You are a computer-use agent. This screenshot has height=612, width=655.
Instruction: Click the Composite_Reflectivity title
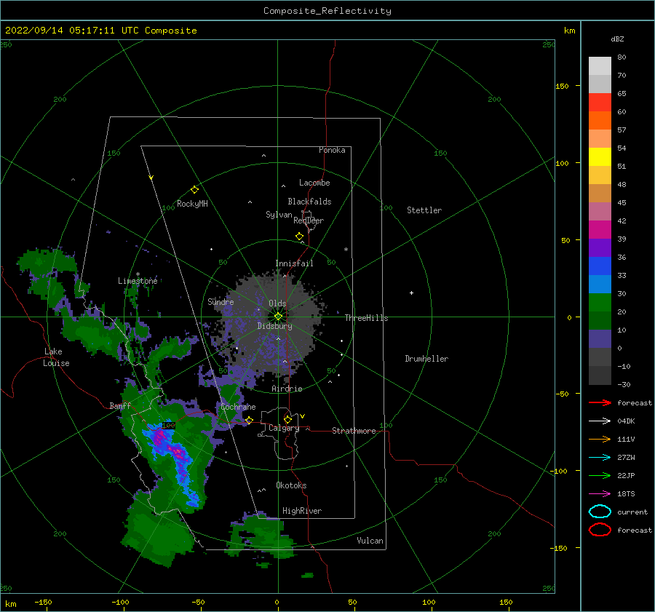click(x=327, y=11)
